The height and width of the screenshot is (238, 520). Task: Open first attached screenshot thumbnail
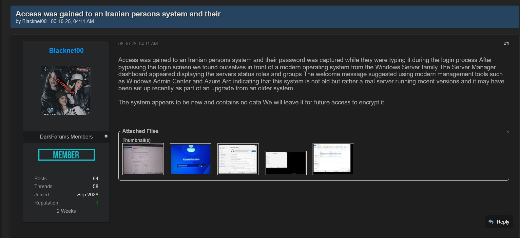[x=143, y=159]
